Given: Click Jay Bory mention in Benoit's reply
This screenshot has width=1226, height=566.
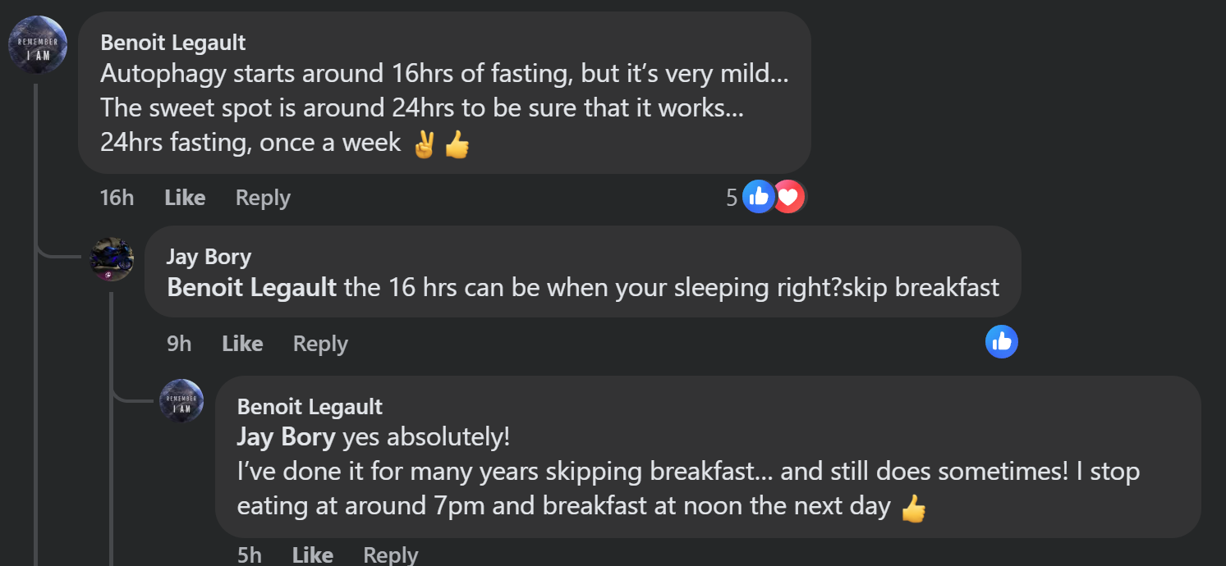Looking at the screenshot, I should tap(286, 437).
